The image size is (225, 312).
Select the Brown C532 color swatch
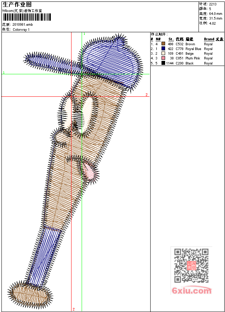[x=163, y=43]
